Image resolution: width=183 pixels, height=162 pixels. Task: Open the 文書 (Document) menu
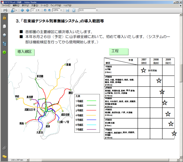(x=35, y=5)
